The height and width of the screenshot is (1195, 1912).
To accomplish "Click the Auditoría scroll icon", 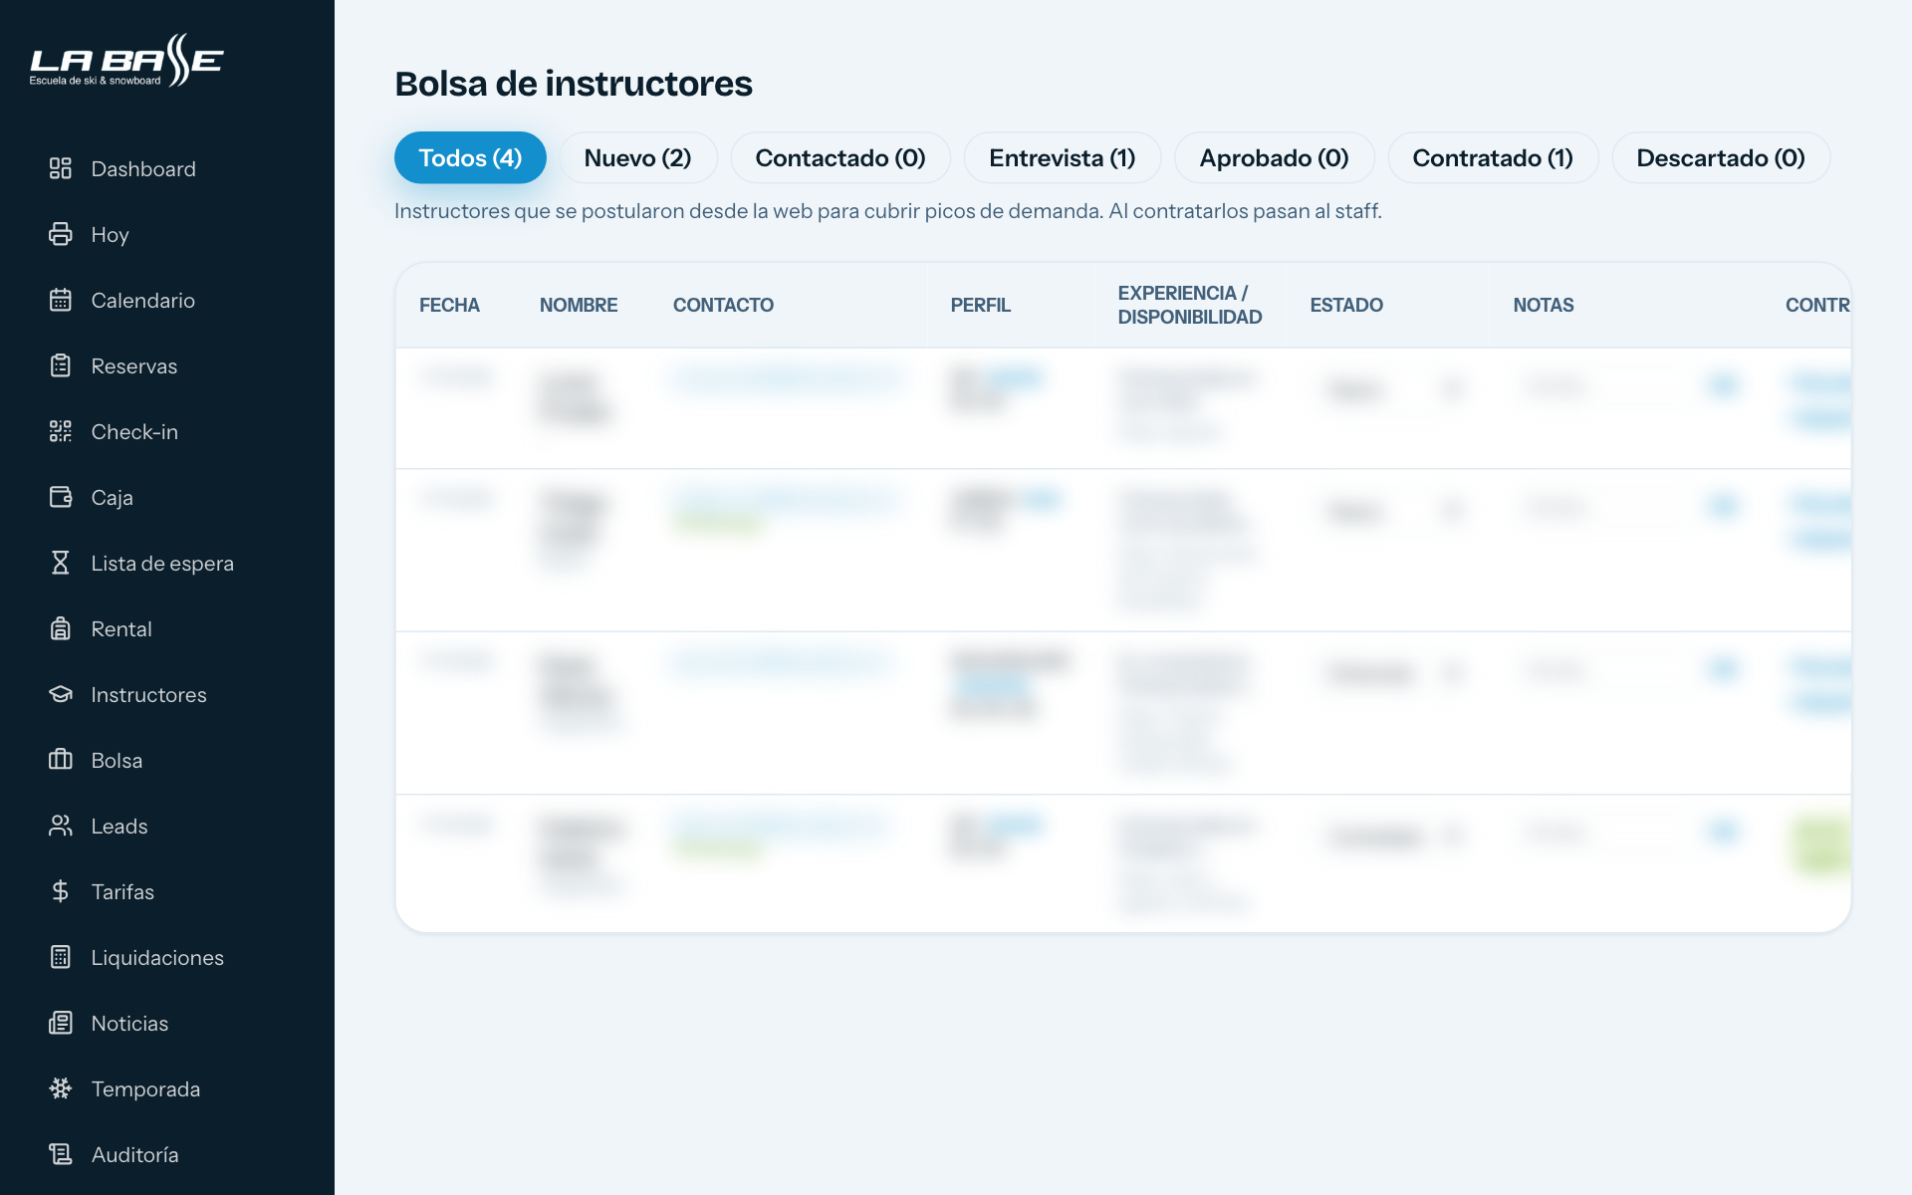I will click(61, 1154).
